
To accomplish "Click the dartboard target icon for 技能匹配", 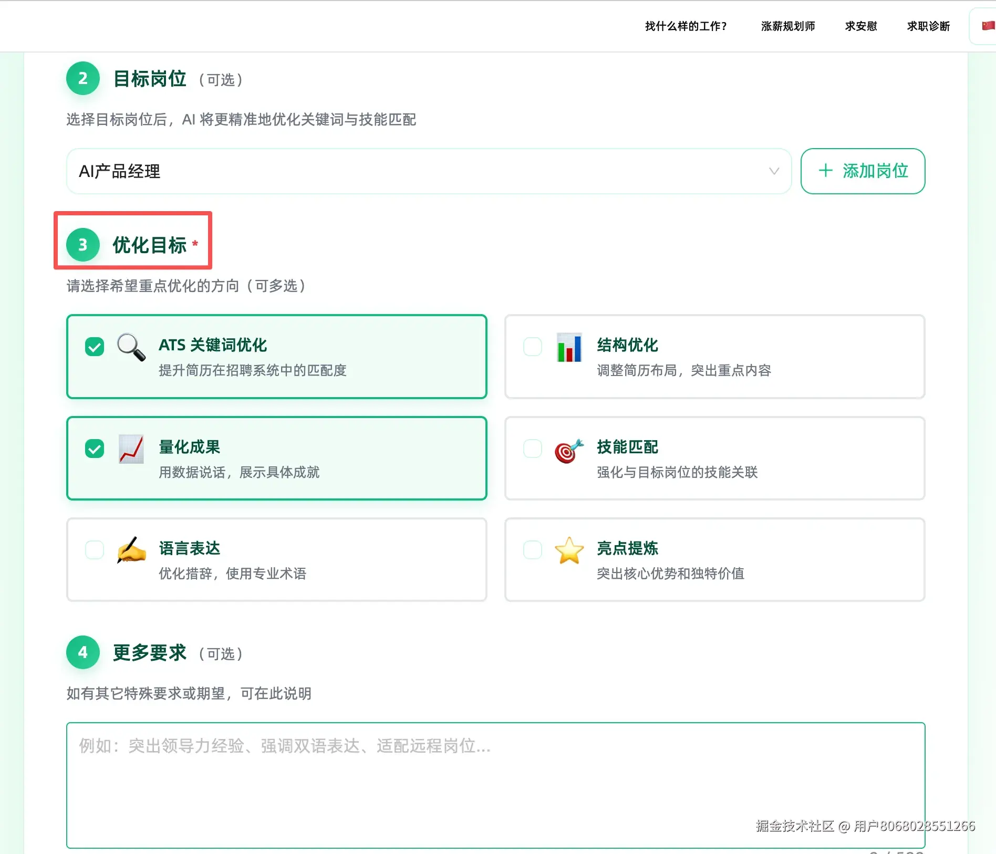I will pyautogui.click(x=569, y=451).
